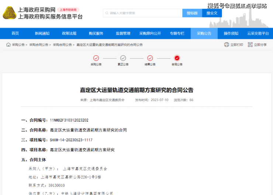Select the 更正公告 step circle icon

[x=123, y=58]
